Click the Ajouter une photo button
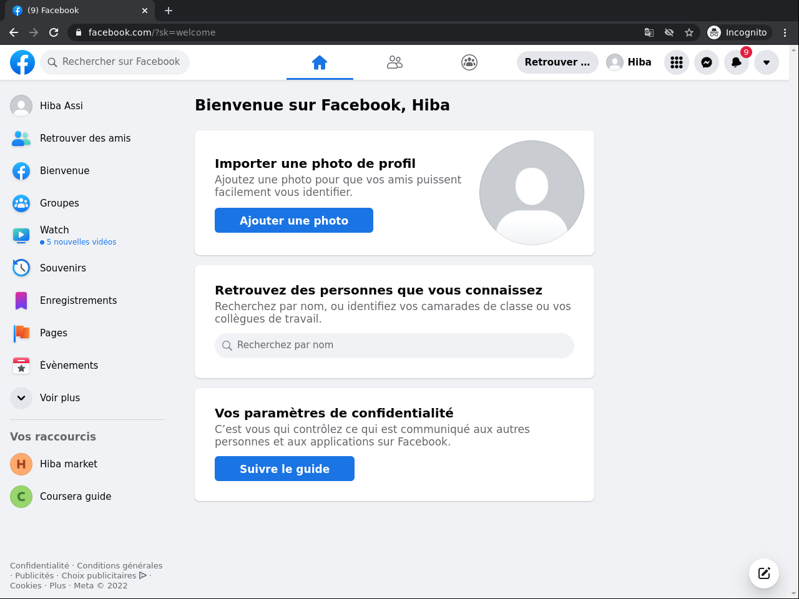The height and width of the screenshot is (599, 799). click(x=294, y=220)
